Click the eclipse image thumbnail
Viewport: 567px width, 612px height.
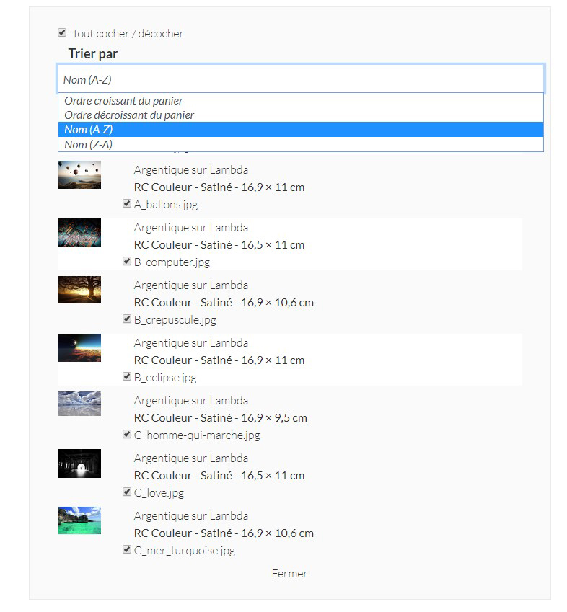coord(79,347)
